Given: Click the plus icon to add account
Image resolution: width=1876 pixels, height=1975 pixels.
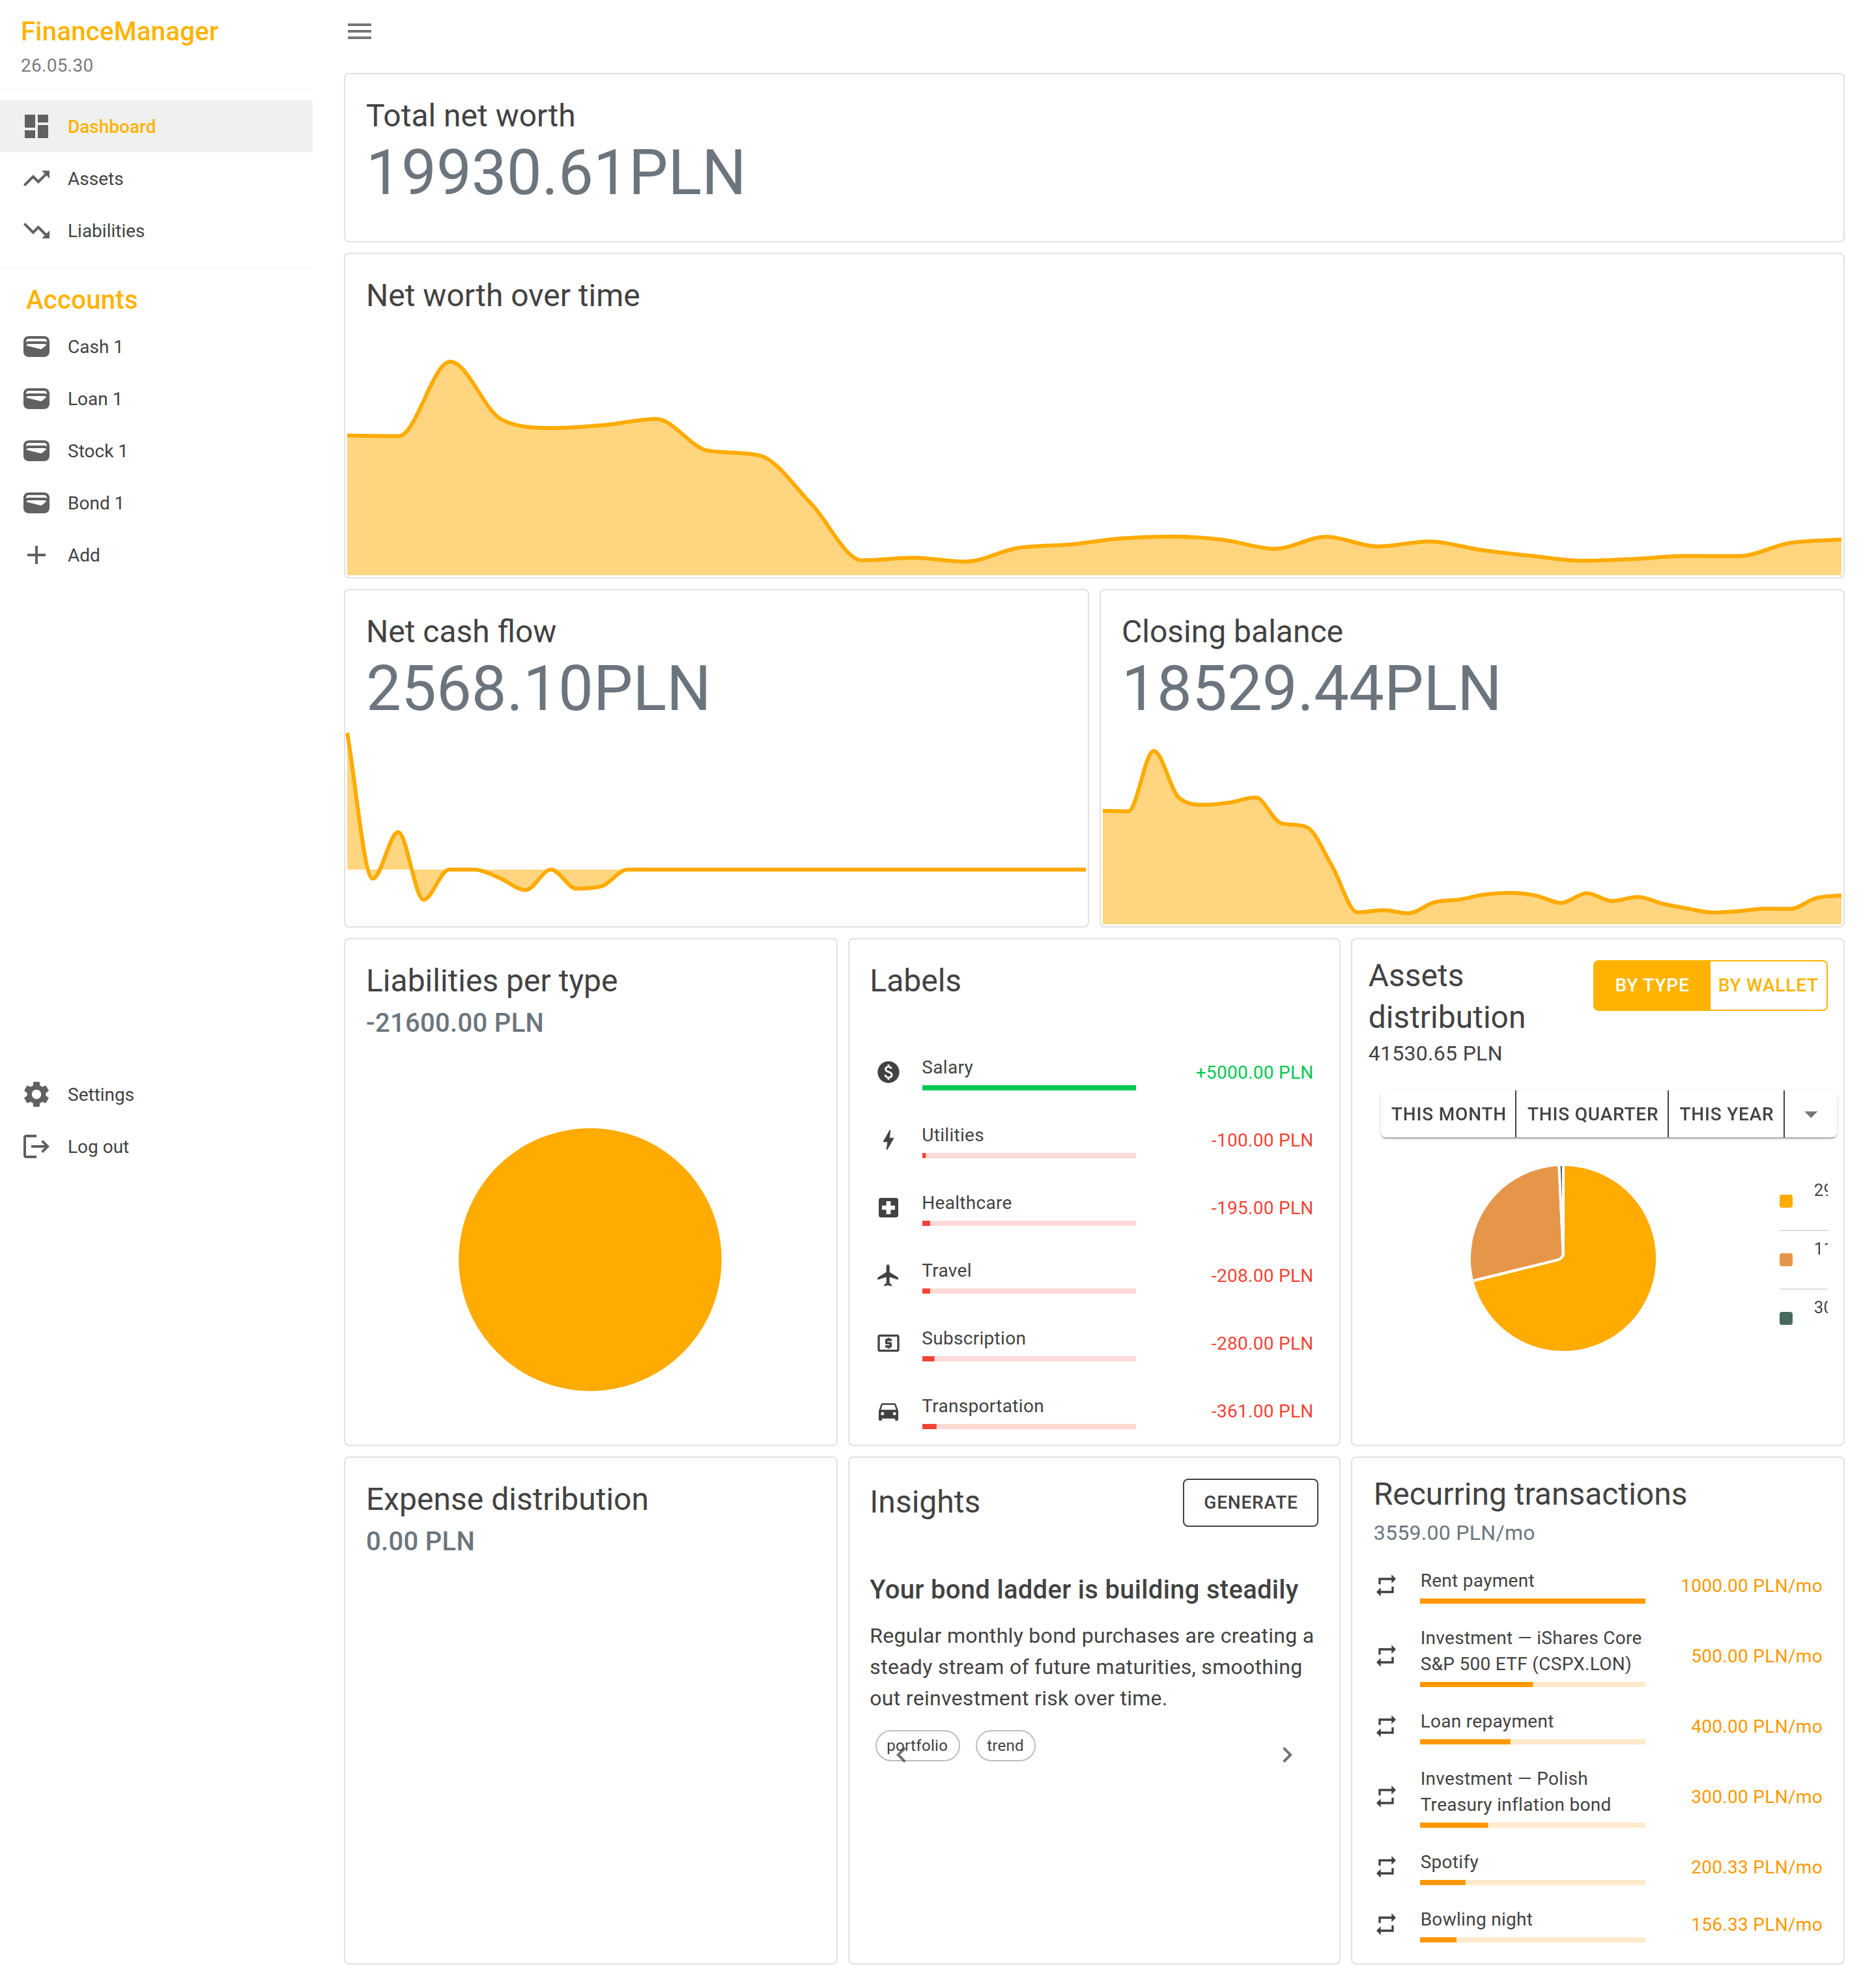Looking at the screenshot, I should click(36, 554).
